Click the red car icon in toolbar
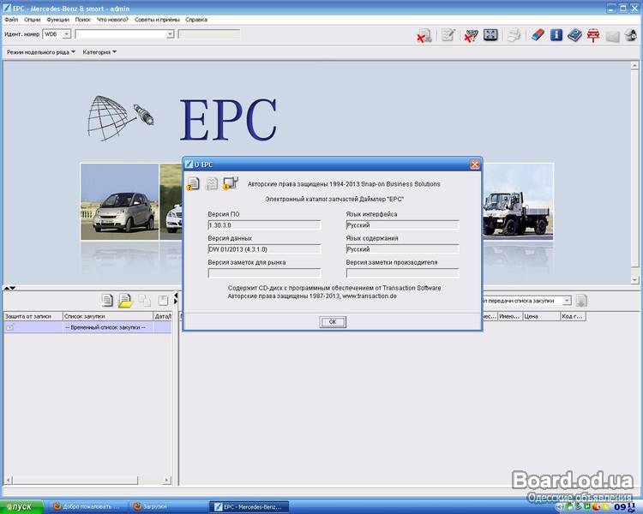Screen dimensions: 643x514 pyautogui.click(x=593, y=35)
